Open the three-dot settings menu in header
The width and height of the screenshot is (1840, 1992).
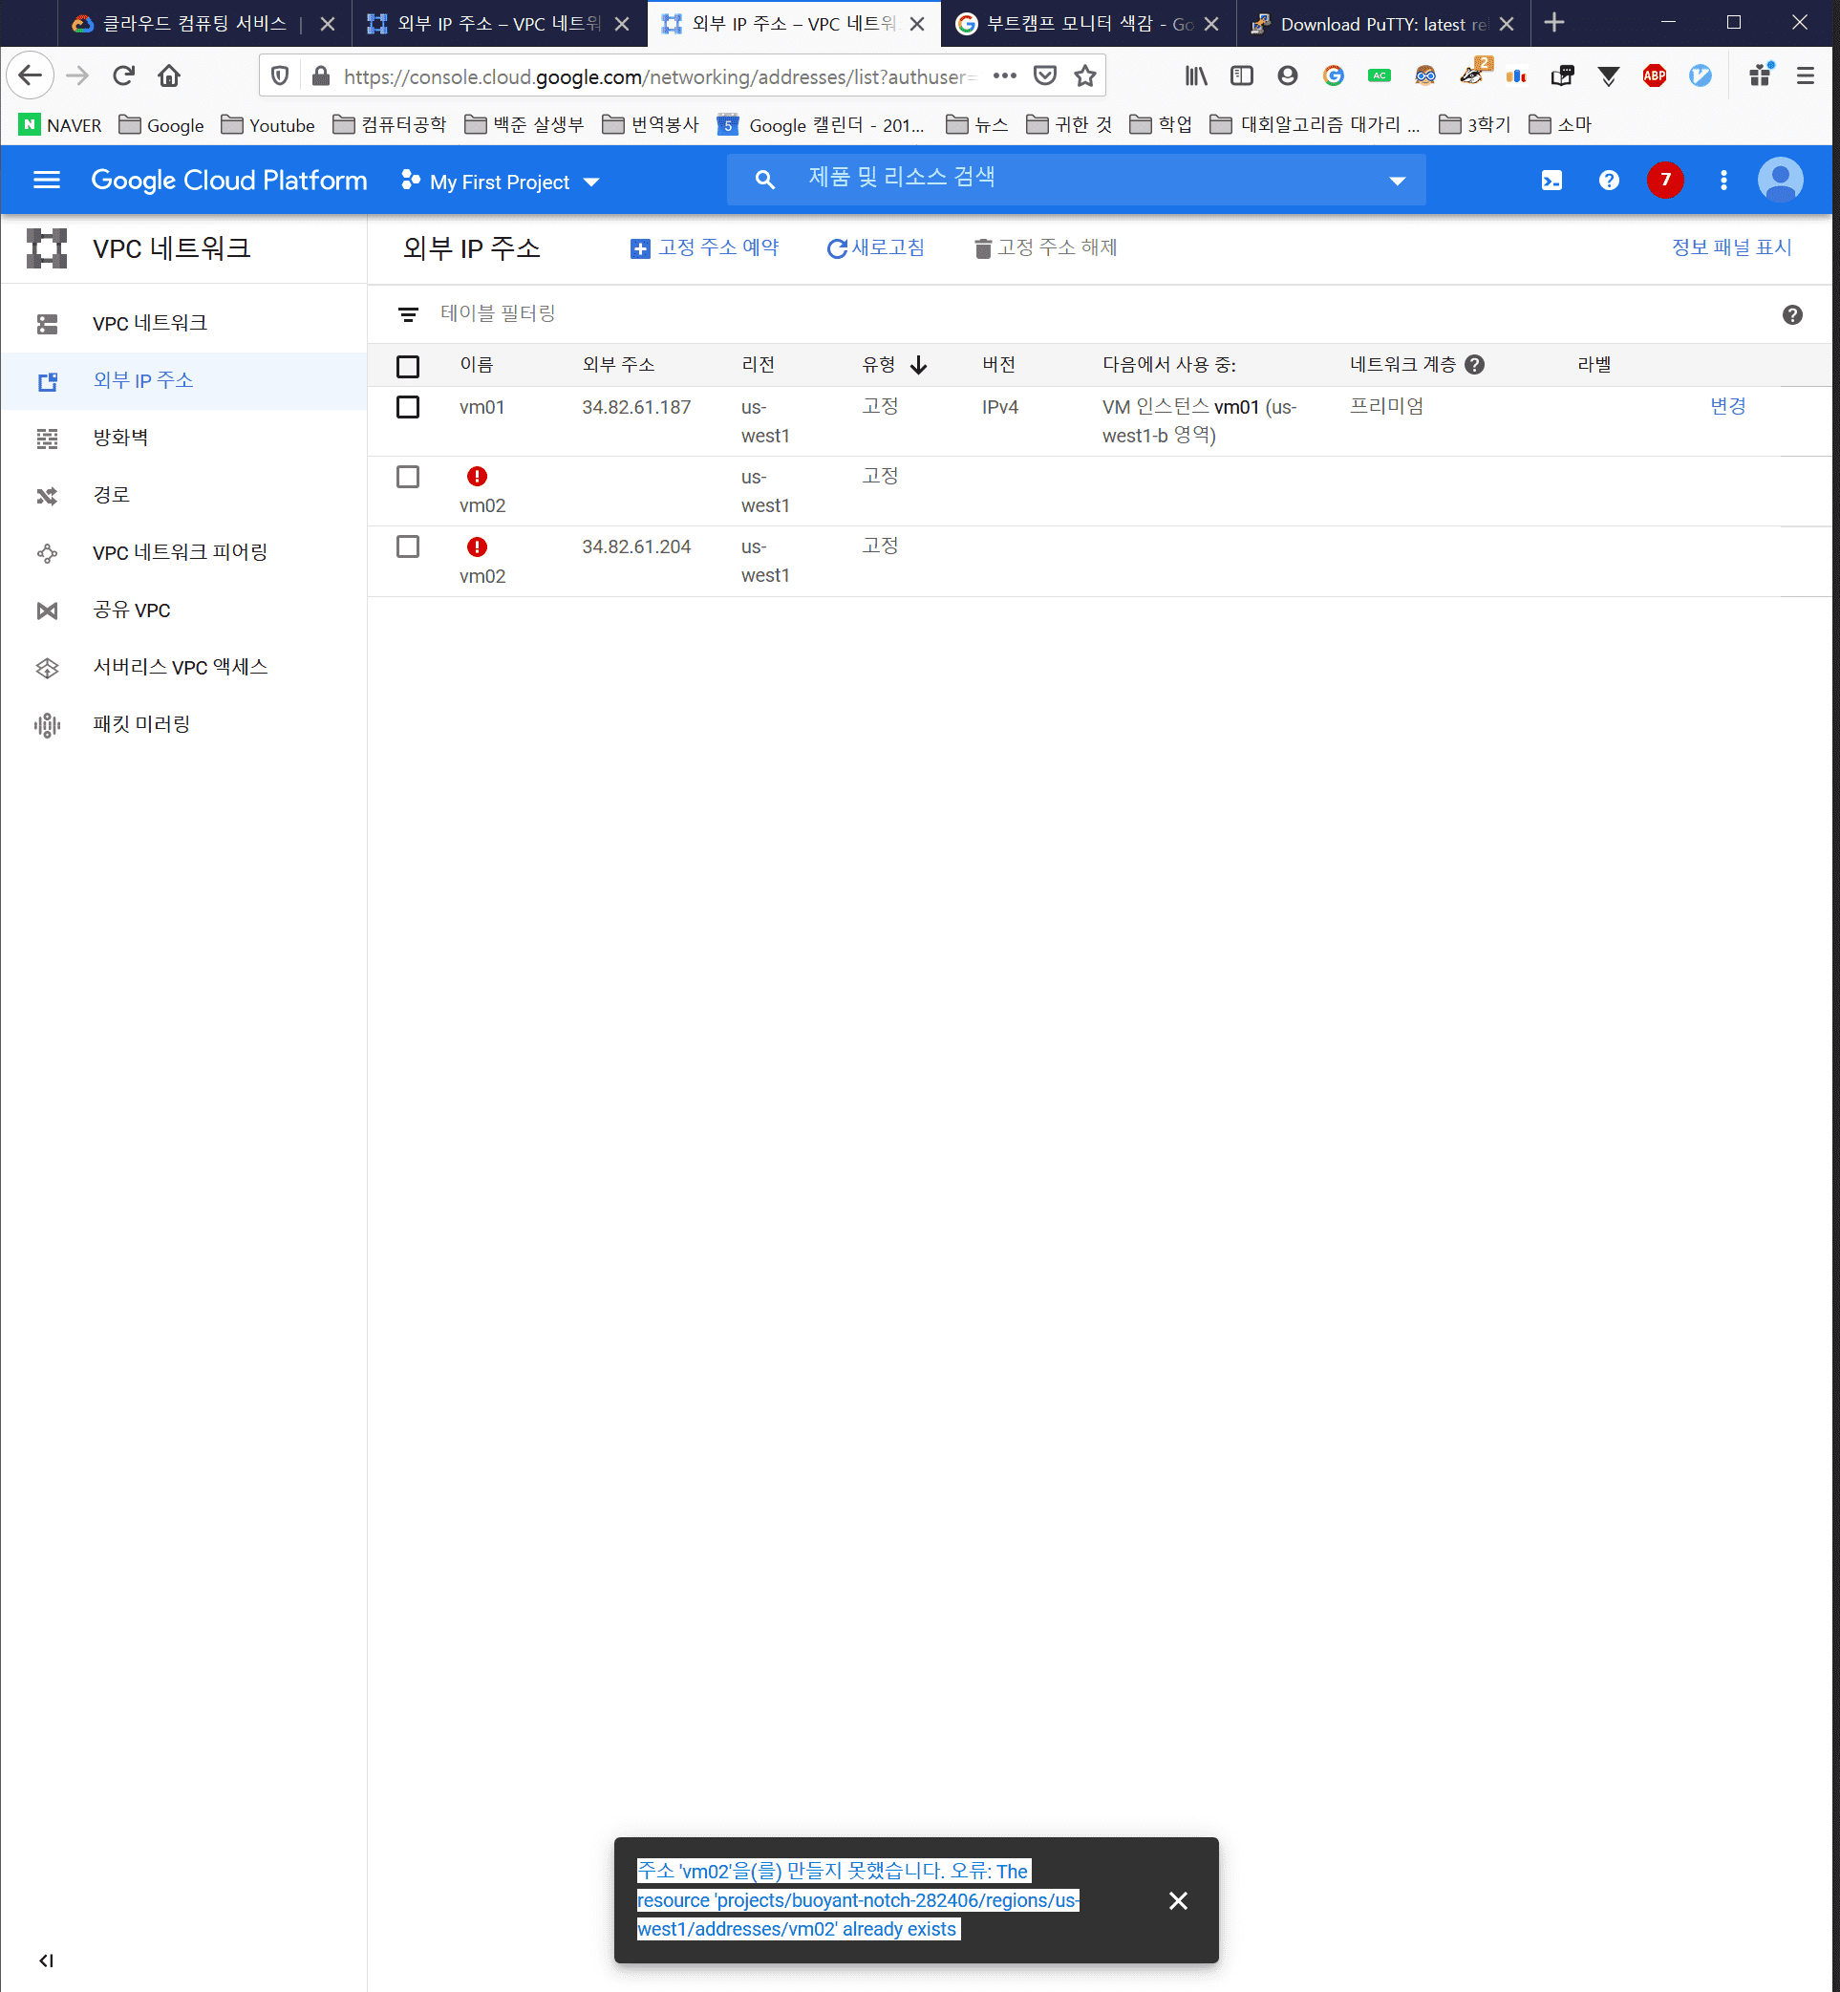coord(1722,181)
